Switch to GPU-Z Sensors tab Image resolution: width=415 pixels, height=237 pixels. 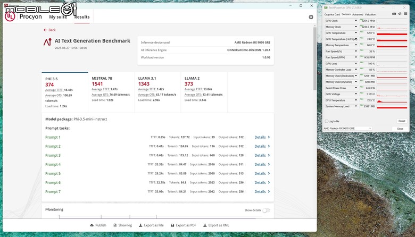click(x=346, y=14)
